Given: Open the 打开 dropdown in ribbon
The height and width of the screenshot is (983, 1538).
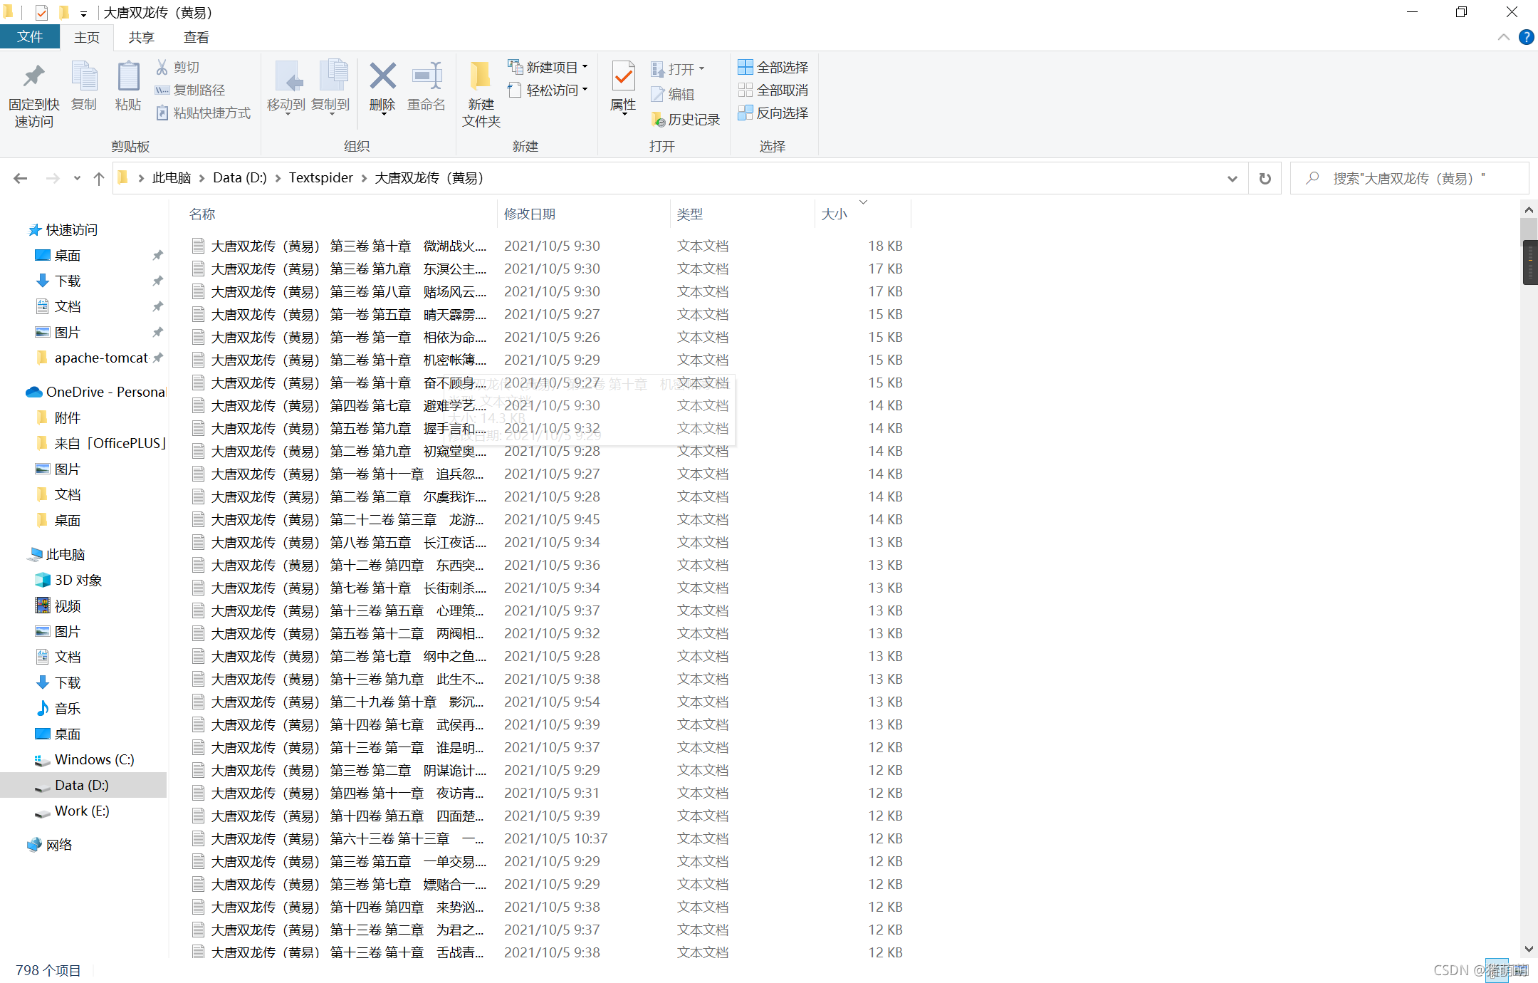Looking at the screenshot, I should tap(701, 69).
